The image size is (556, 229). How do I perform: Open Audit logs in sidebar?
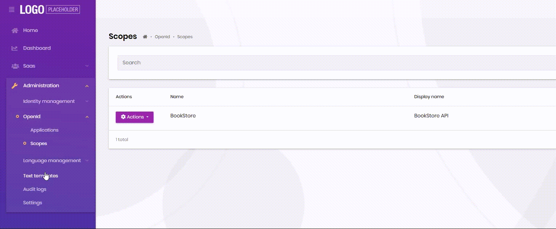tap(35, 189)
